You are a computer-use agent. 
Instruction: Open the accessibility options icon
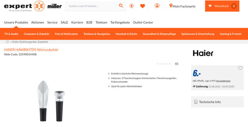point(131,6)
